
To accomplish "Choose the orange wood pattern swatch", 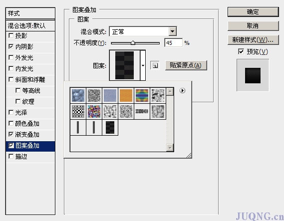I will coord(126,95).
